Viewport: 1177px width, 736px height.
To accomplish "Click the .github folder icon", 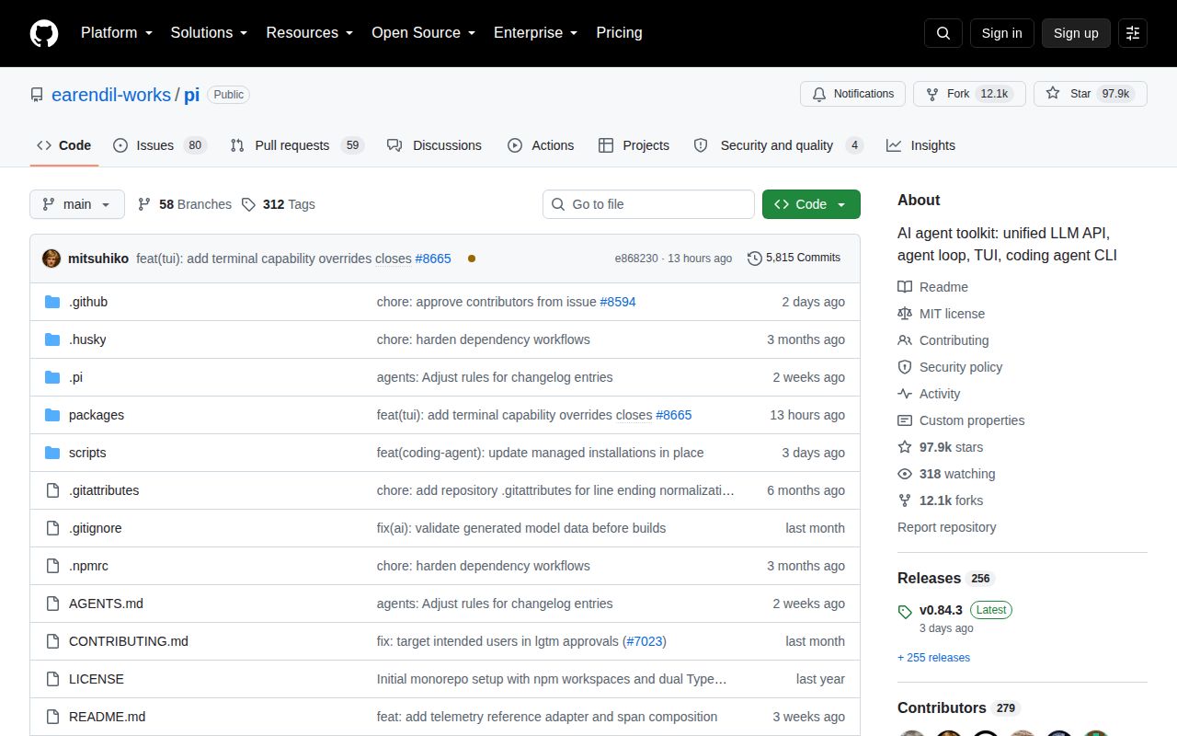I will [x=52, y=302].
